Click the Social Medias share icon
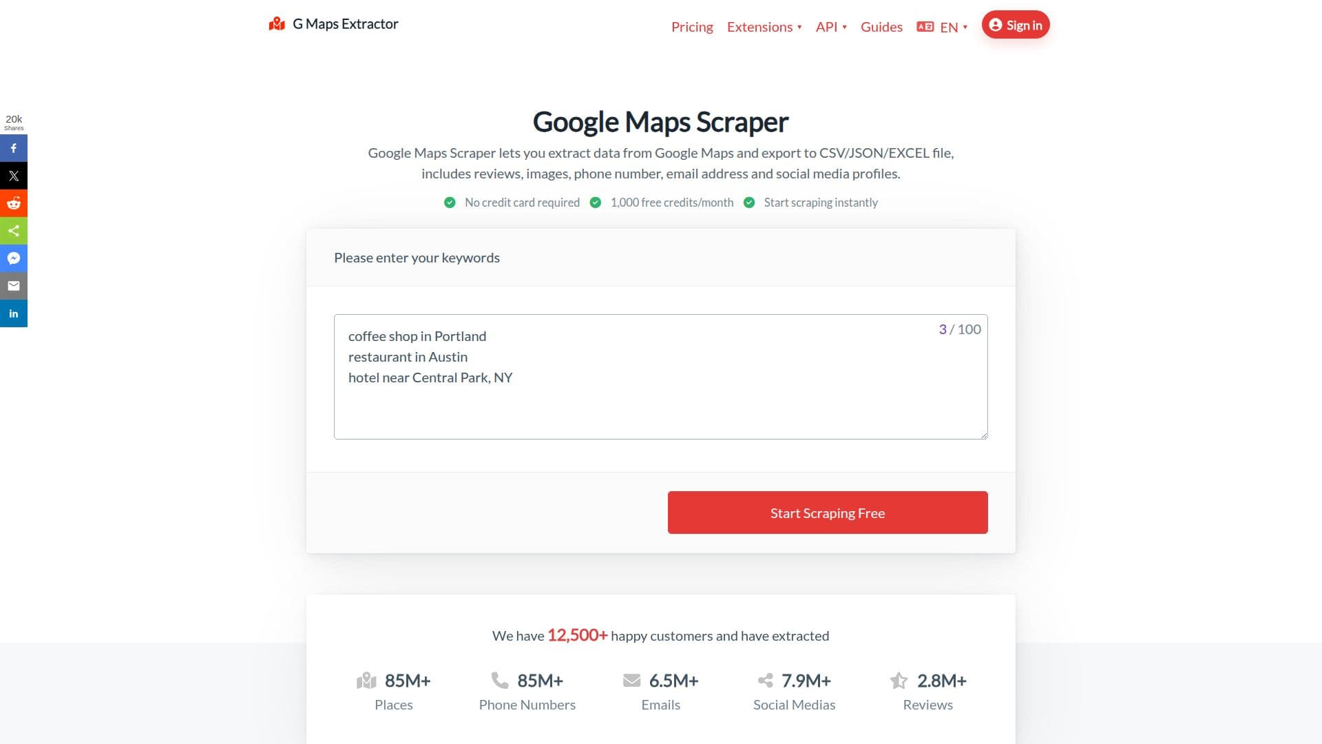1322x744 pixels. (765, 681)
